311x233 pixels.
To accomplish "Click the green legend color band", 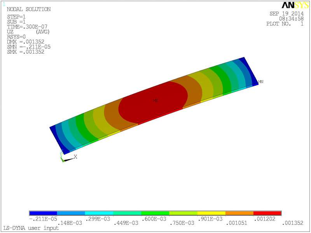I will pos(155,213).
